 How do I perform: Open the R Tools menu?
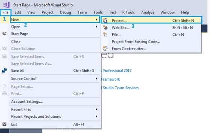[128, 12]
